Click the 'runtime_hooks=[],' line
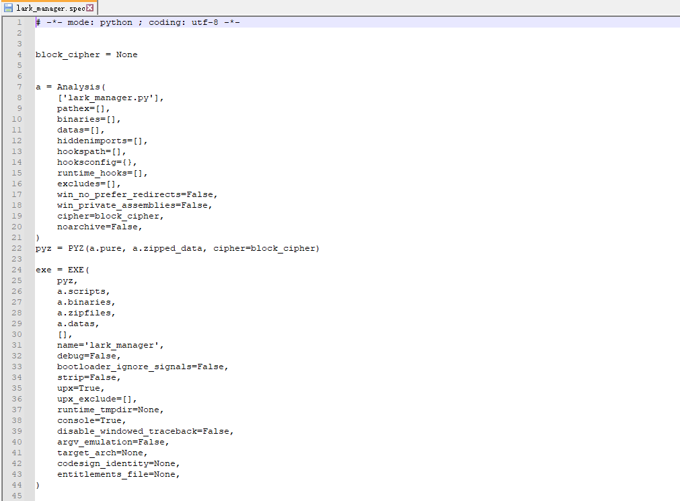The width and height of the screenshot is (680, 501). [102, 173]
